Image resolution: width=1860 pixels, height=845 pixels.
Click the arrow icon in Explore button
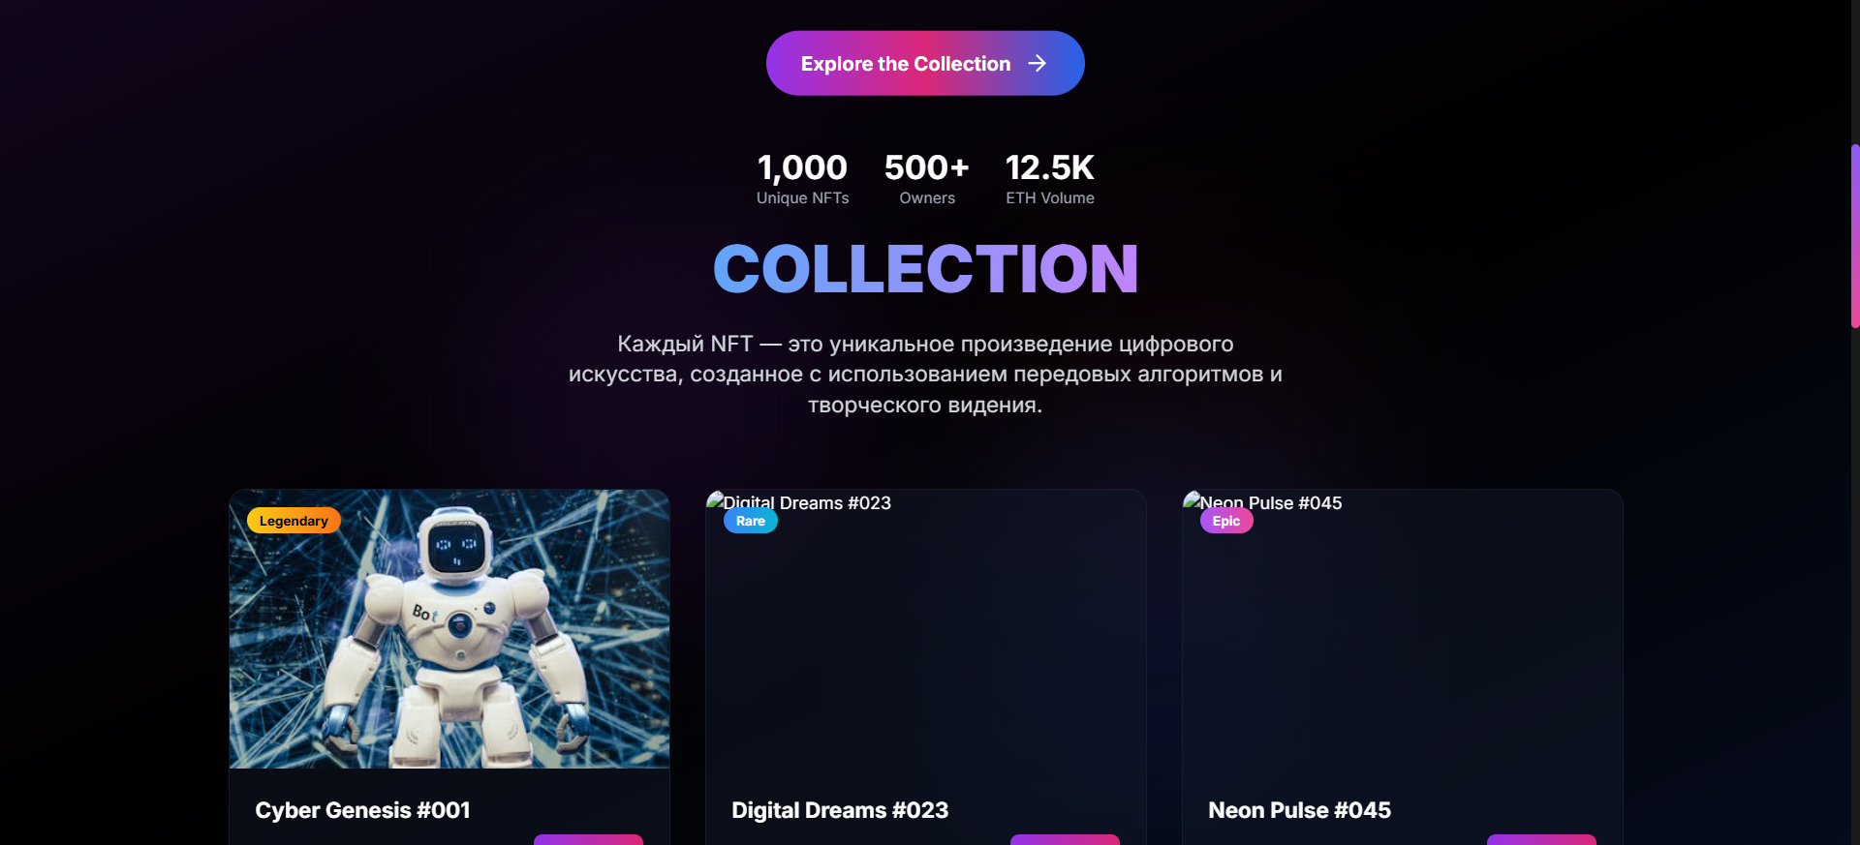[x=1038, y=63]
